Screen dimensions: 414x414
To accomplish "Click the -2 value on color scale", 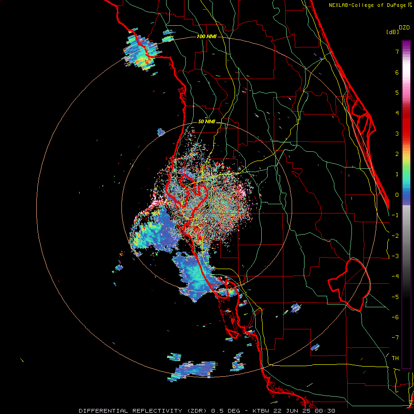I will click(x=395, y=236).
